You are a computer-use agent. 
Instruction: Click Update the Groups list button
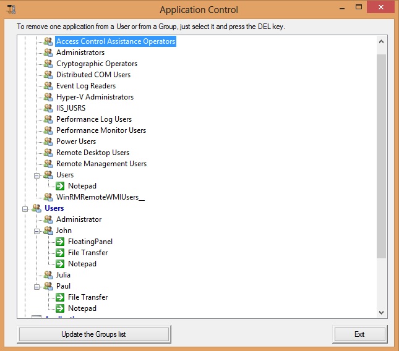coord(94,334)
